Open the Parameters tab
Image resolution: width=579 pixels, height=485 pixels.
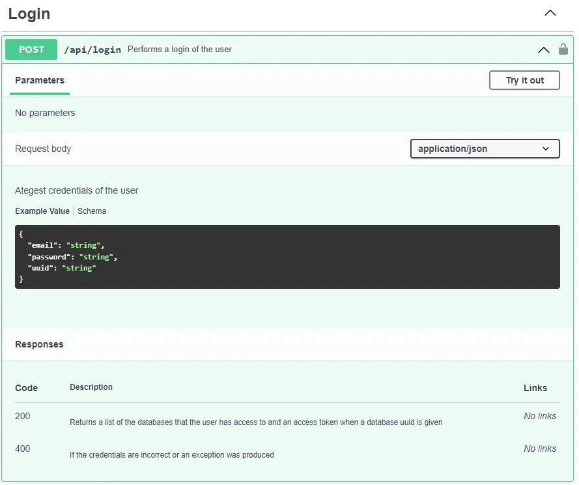click(x=40, y=80)
